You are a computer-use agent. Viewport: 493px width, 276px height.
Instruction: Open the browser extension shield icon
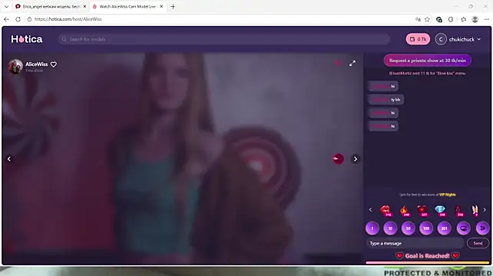[x=439, y=19]
